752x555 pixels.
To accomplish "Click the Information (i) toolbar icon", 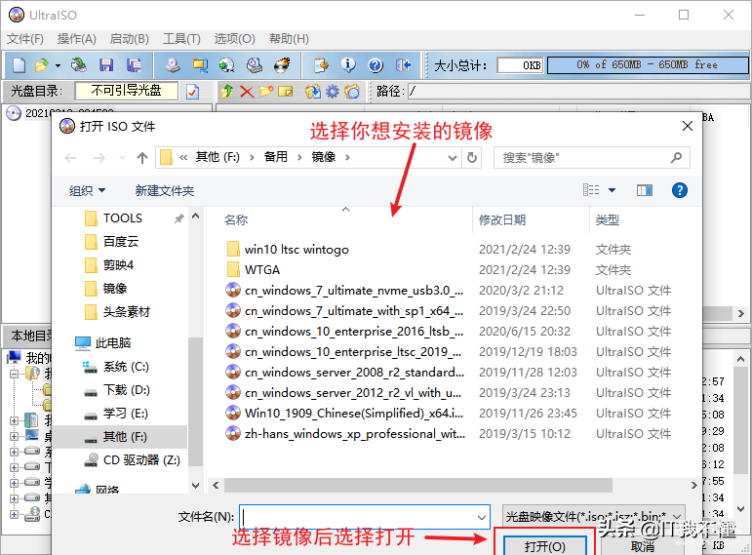I will [x=348, y=64].
